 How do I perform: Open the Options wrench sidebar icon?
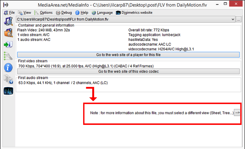[8, 56]
